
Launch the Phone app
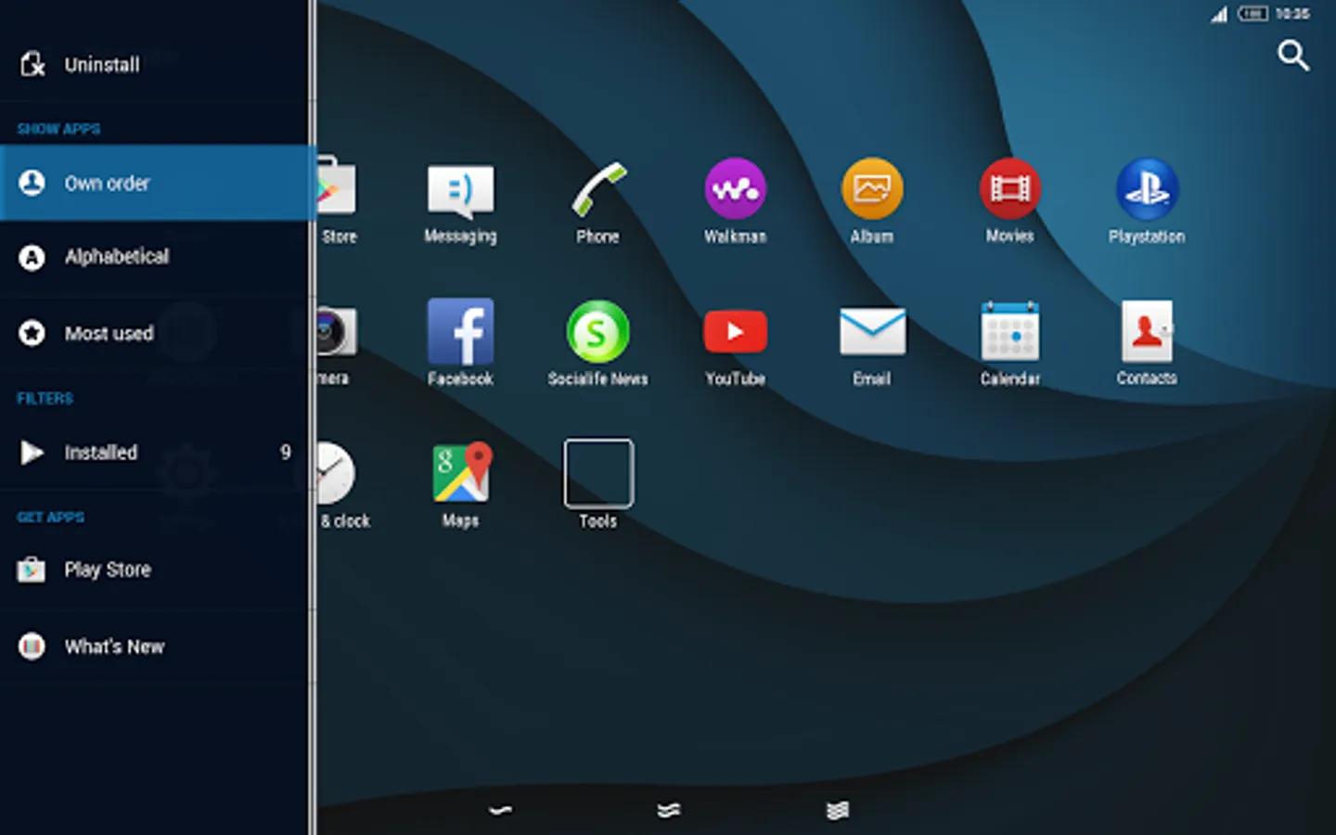[597, 203]
